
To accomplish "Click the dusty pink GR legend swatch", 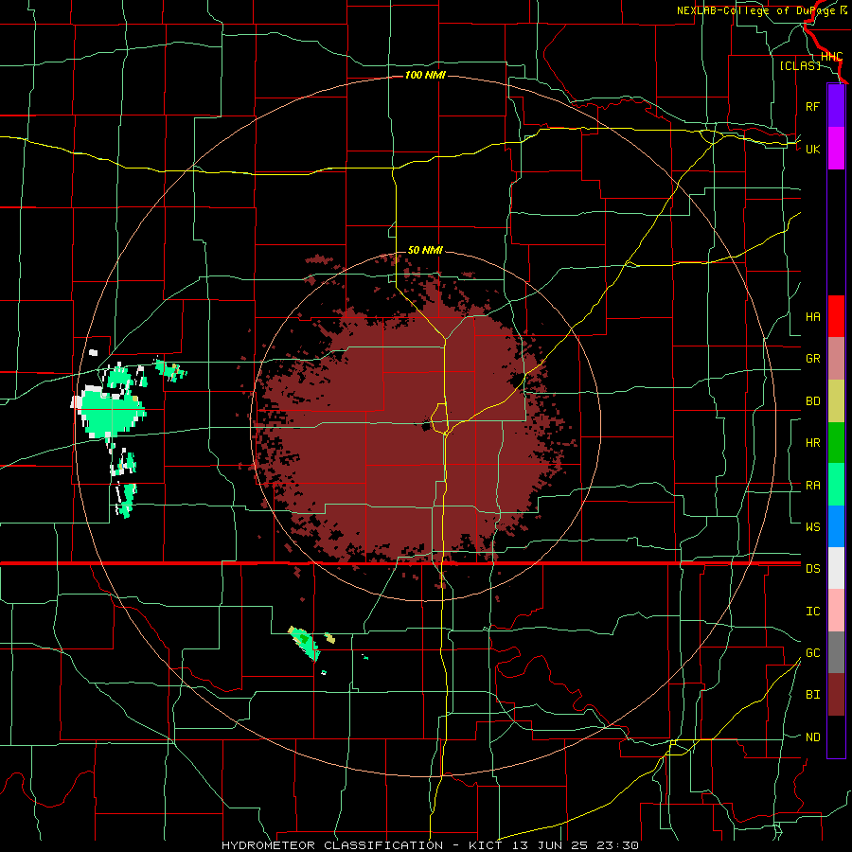I will point(836,359).
